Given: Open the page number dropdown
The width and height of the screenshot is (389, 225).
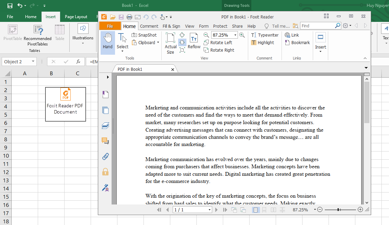Looking at the screenshot, I should pos(210,210).
